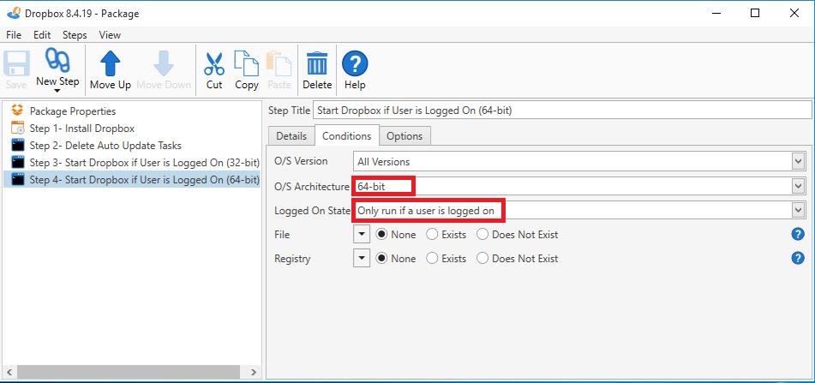Select Registry condition None radio button

[382, 258]
